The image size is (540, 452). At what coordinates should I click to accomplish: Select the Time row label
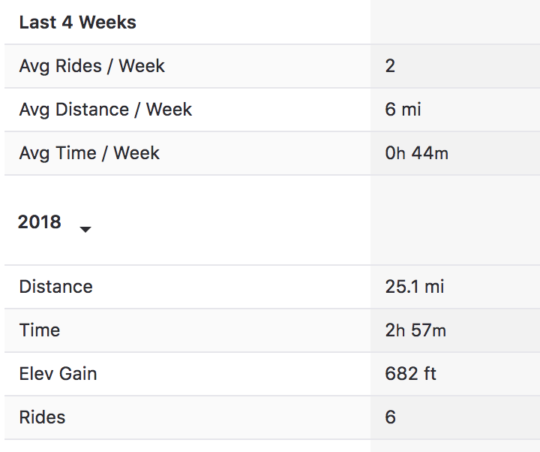[40, 330]
